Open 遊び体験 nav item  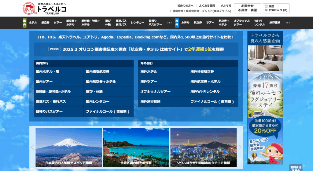108,23
